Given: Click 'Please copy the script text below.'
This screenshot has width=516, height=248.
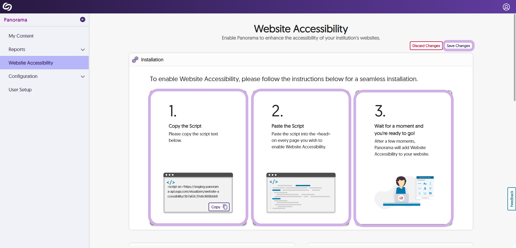Looking at the screenshot, I should 193,137.
